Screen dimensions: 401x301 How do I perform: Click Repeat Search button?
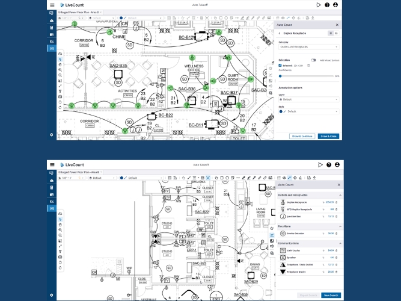click(308, 296)
